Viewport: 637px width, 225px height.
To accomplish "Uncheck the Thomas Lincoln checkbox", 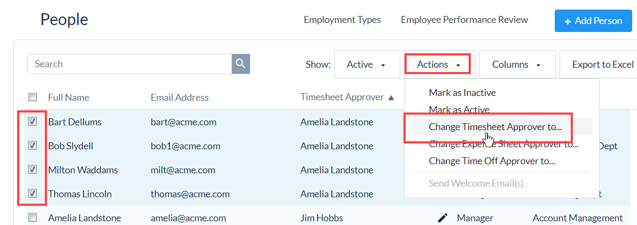I will tap(33, 194).
